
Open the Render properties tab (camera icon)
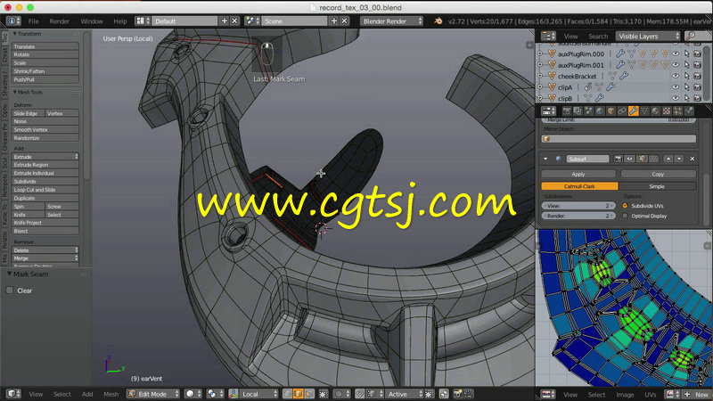(x=567, y=110)
